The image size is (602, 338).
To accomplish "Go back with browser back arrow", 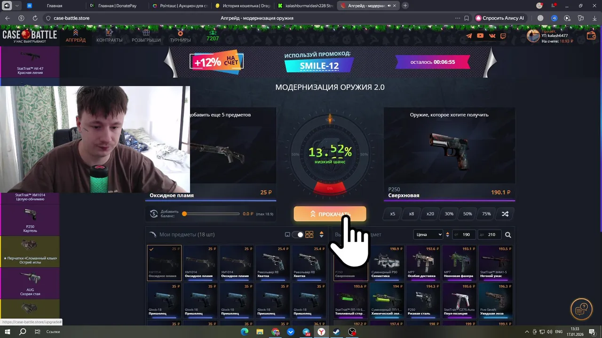I will [x=7, y=18].
